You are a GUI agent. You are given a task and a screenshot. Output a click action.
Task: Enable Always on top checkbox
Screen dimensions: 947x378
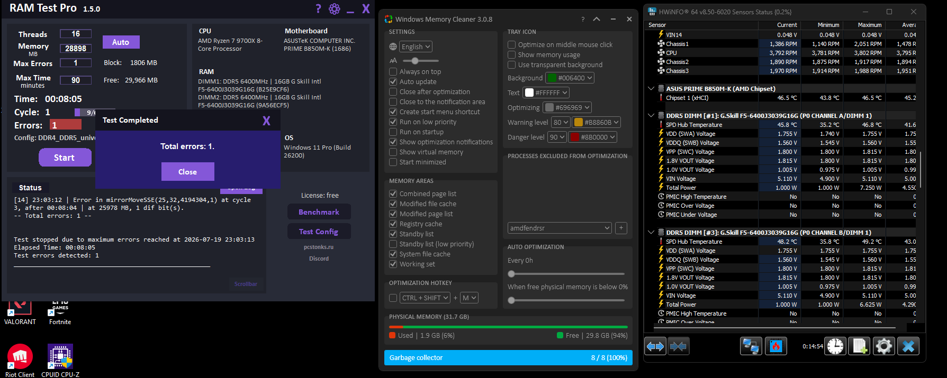click(x=393, y=71)
